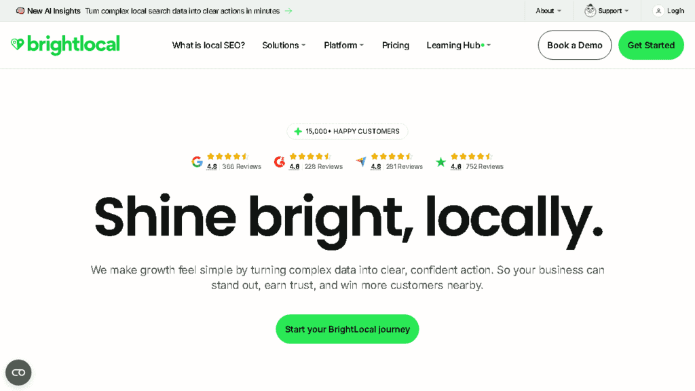Open the New AI Insights announcement link
695x391 pixels.
point(153,11)
